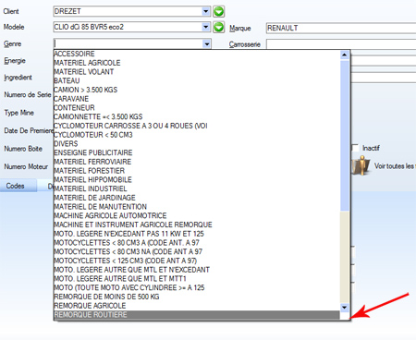Image resolution: width=416 pixels, height=340 pixels.
Task: Focus the Carrosserie input field
Action: 341,44
